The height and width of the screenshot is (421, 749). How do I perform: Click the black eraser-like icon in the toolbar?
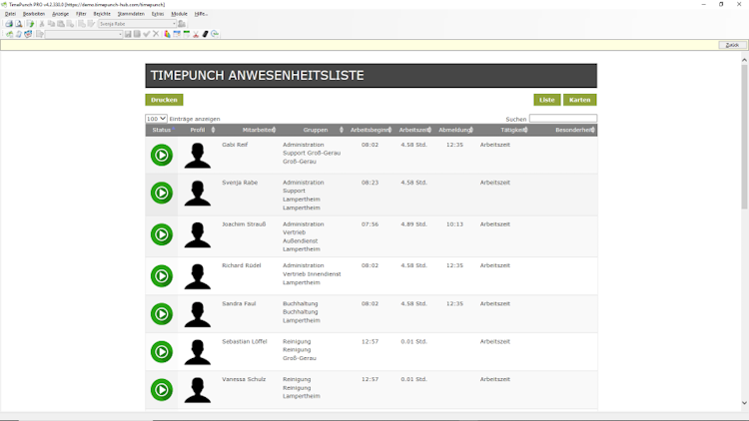[x=206, y=34]
